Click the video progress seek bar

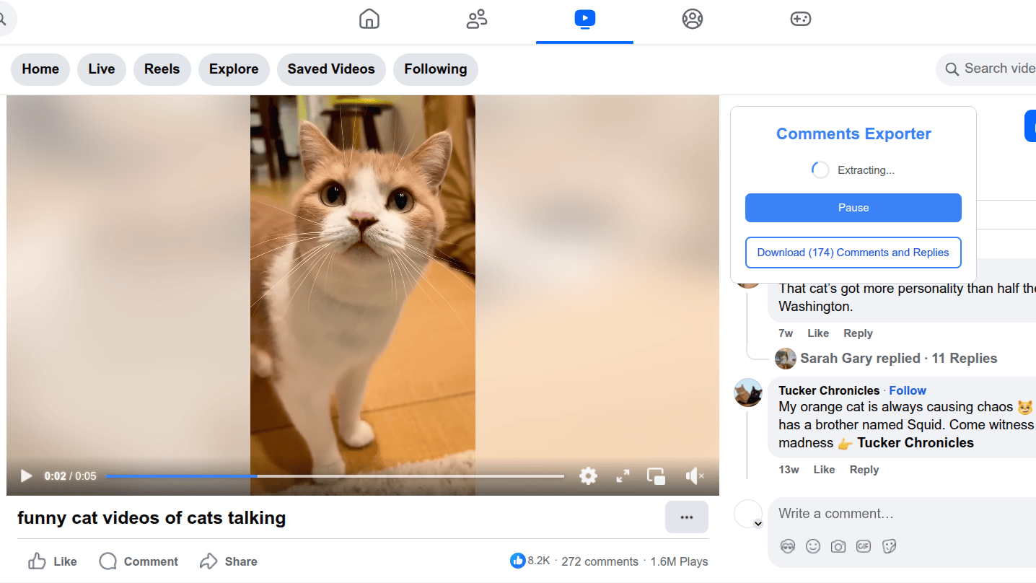[x=334, y=476]
